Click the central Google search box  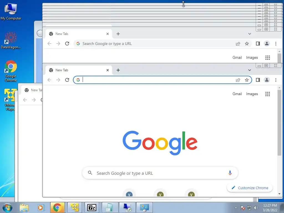point(160,173)
